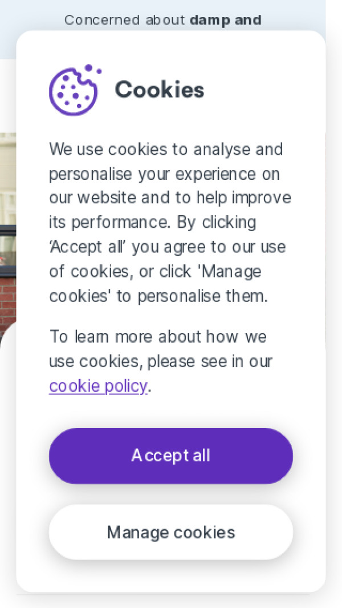
Task: Click the 'To learn more about' sentence
Action: 157,336
